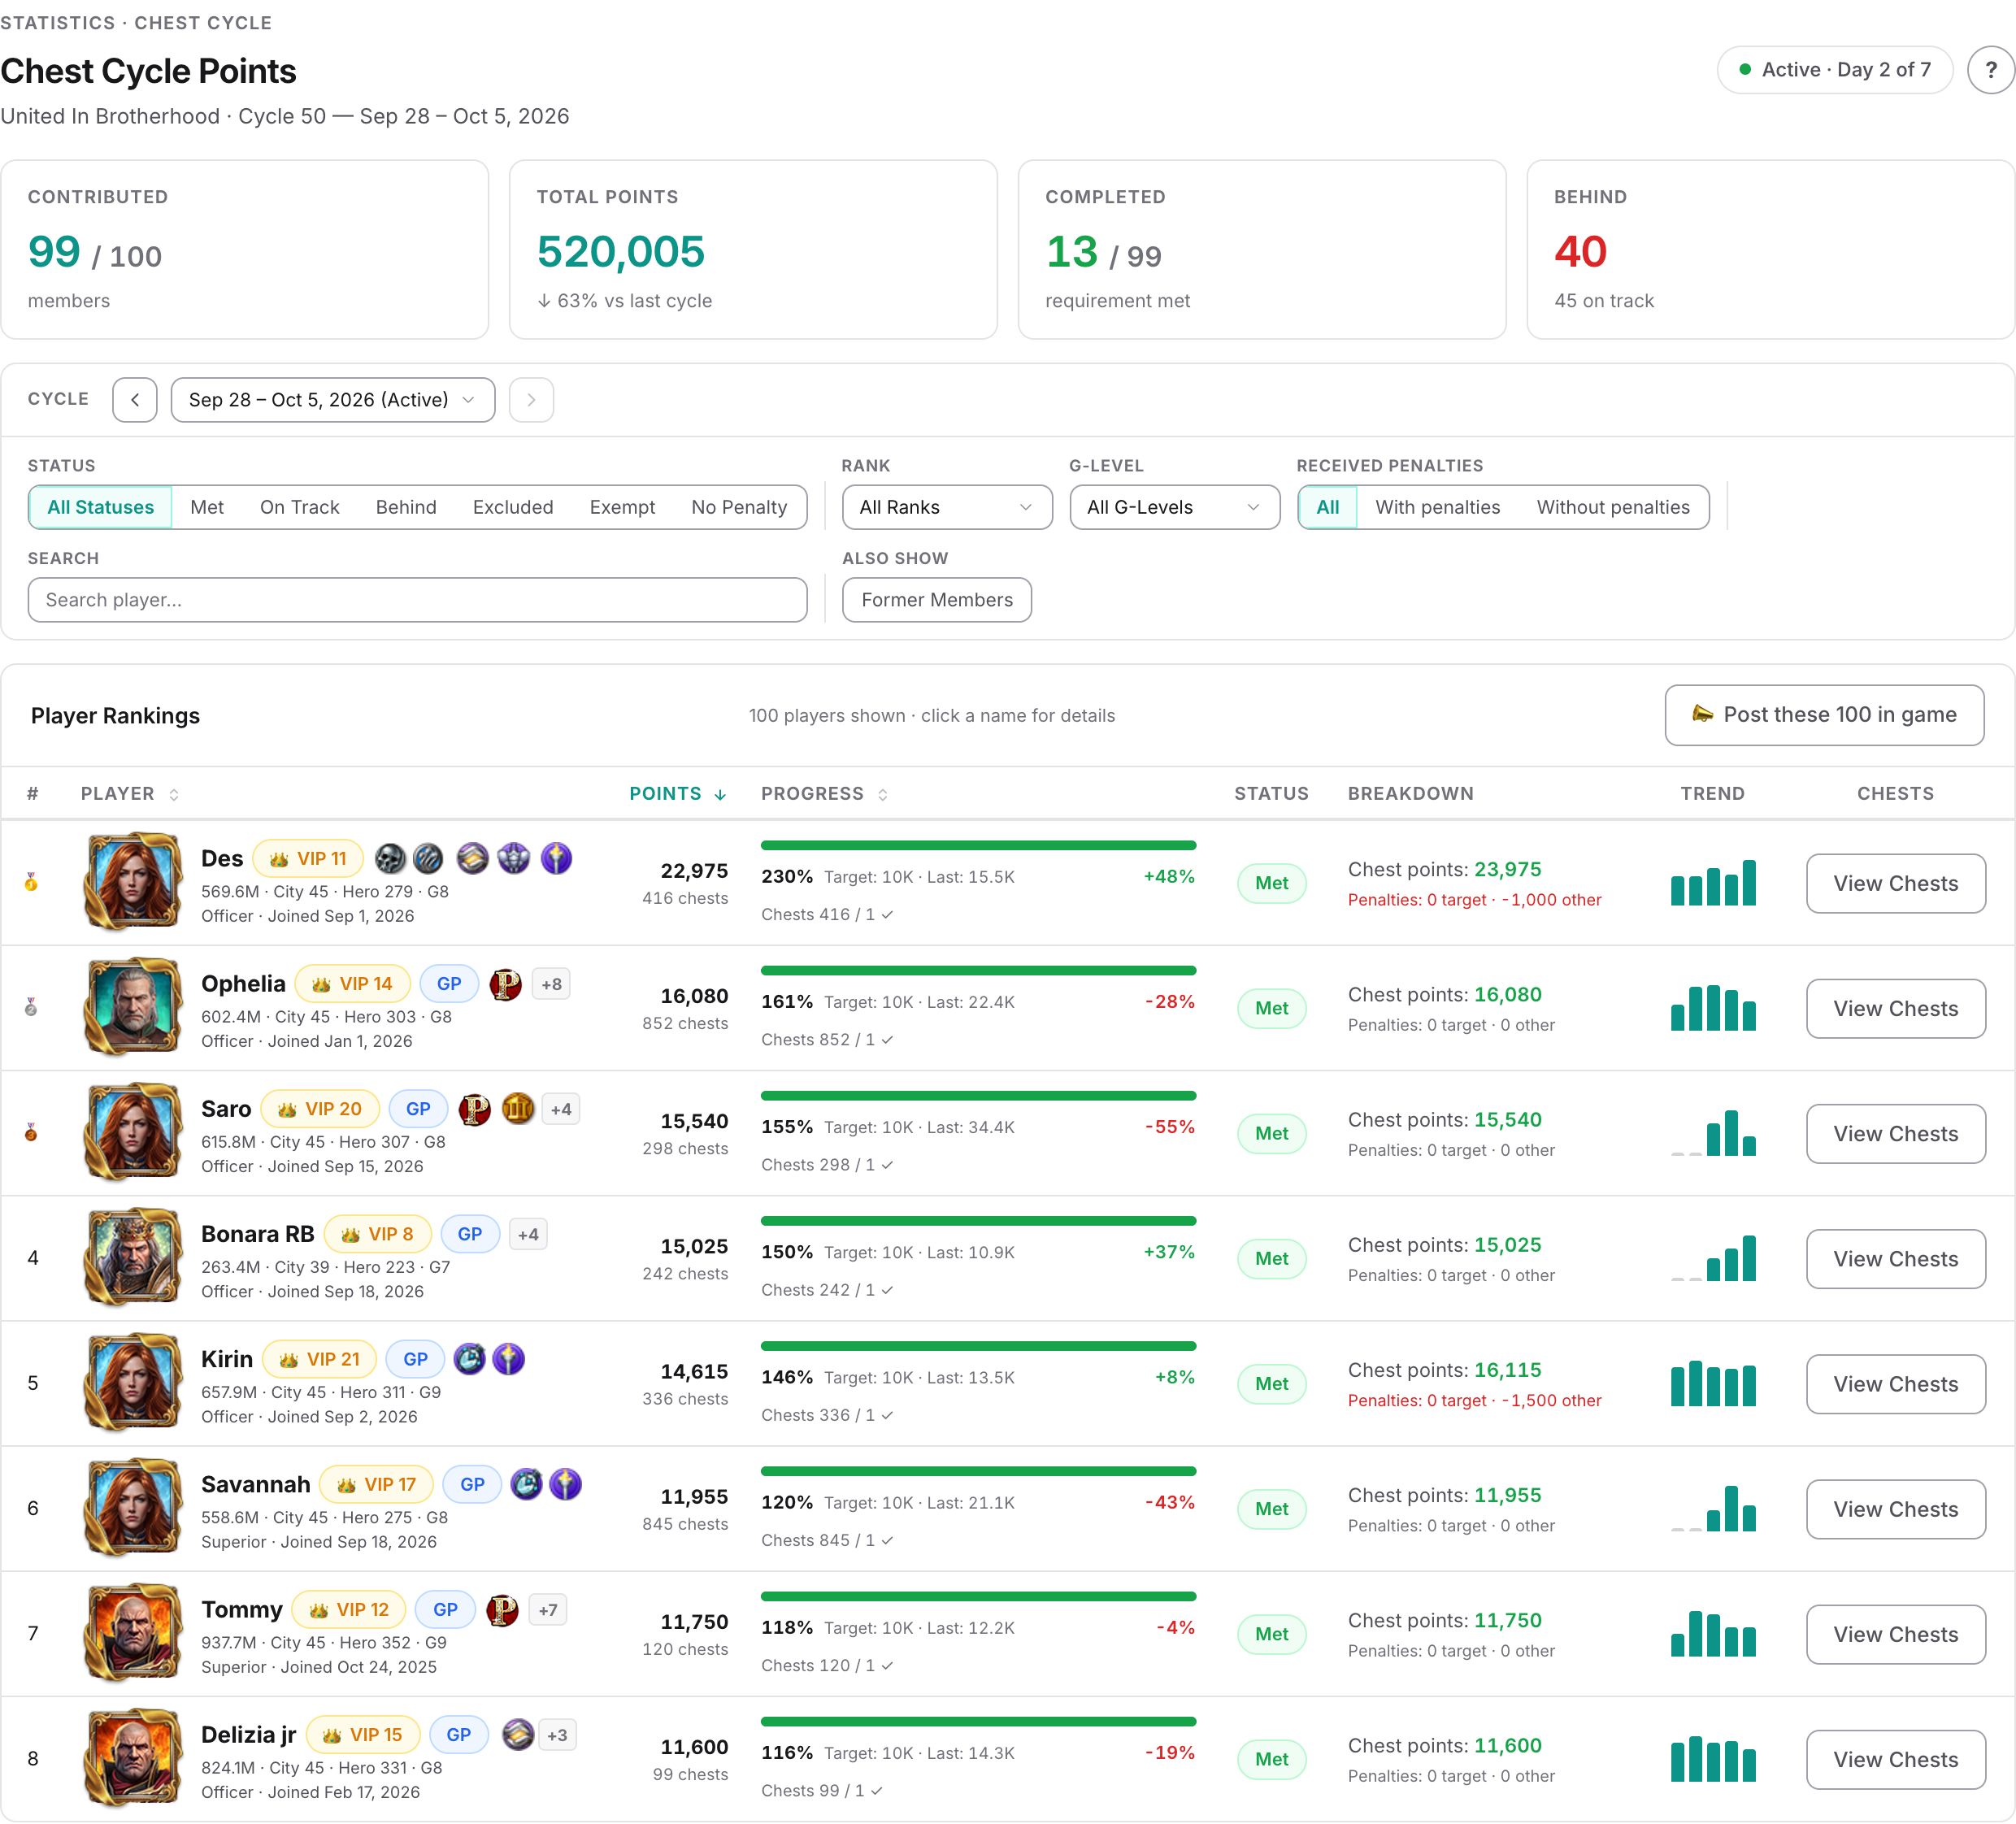Click the bronze medal icon beside Saro
Screen dimensions: 2016x1824
point(31,1132)
